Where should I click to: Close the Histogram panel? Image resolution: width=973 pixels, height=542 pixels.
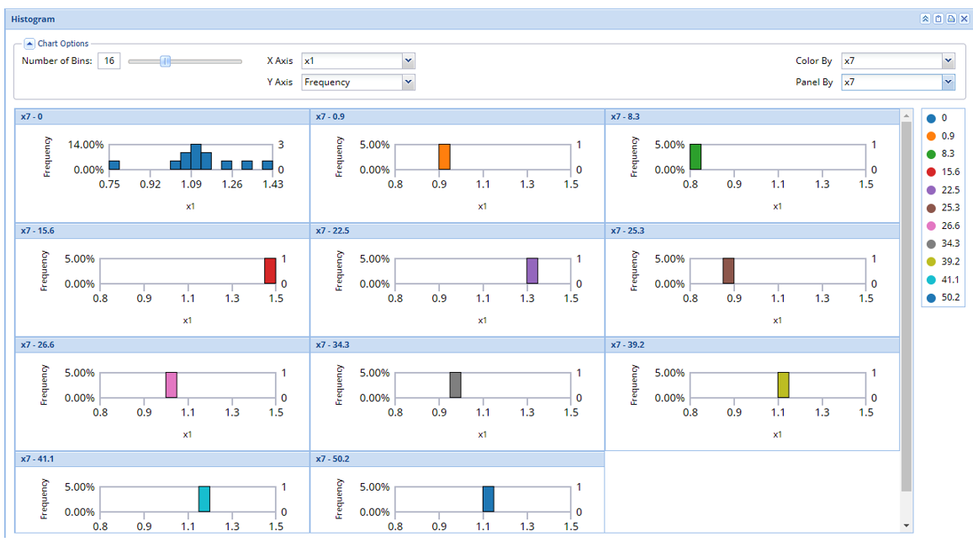pos(964,19)
